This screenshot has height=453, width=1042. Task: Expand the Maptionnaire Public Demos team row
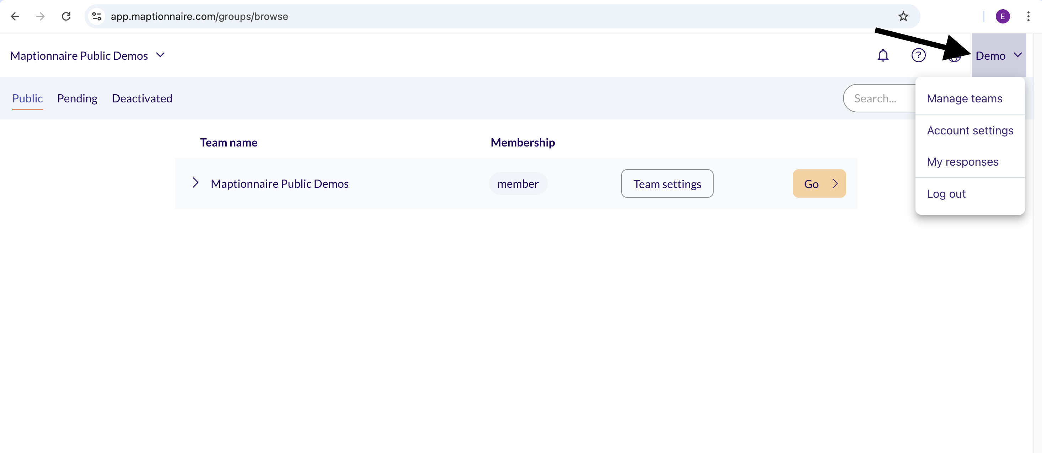(x=195, y=183)
